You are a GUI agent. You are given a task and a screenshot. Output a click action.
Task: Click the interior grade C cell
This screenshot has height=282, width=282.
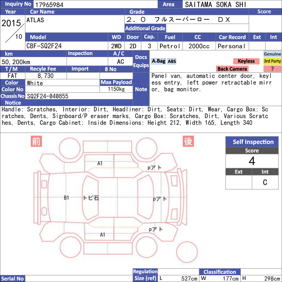[265, 182]
